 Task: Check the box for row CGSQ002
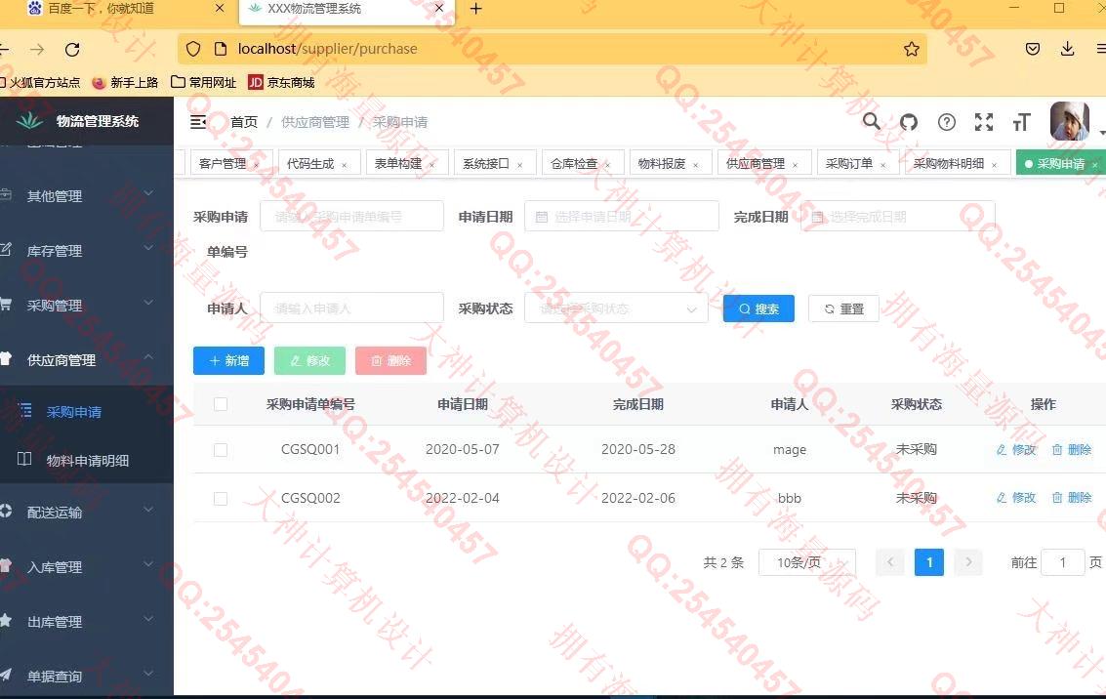click(x=221, y=499)
